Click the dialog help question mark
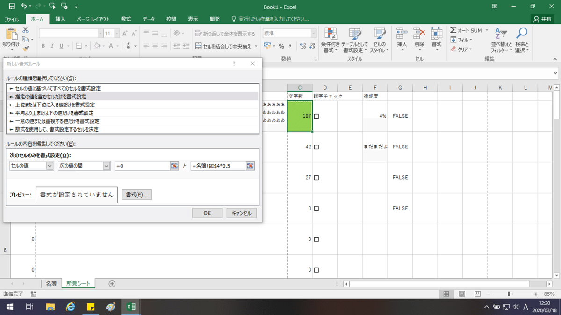 pyautogui.click(x=234, y=63)
